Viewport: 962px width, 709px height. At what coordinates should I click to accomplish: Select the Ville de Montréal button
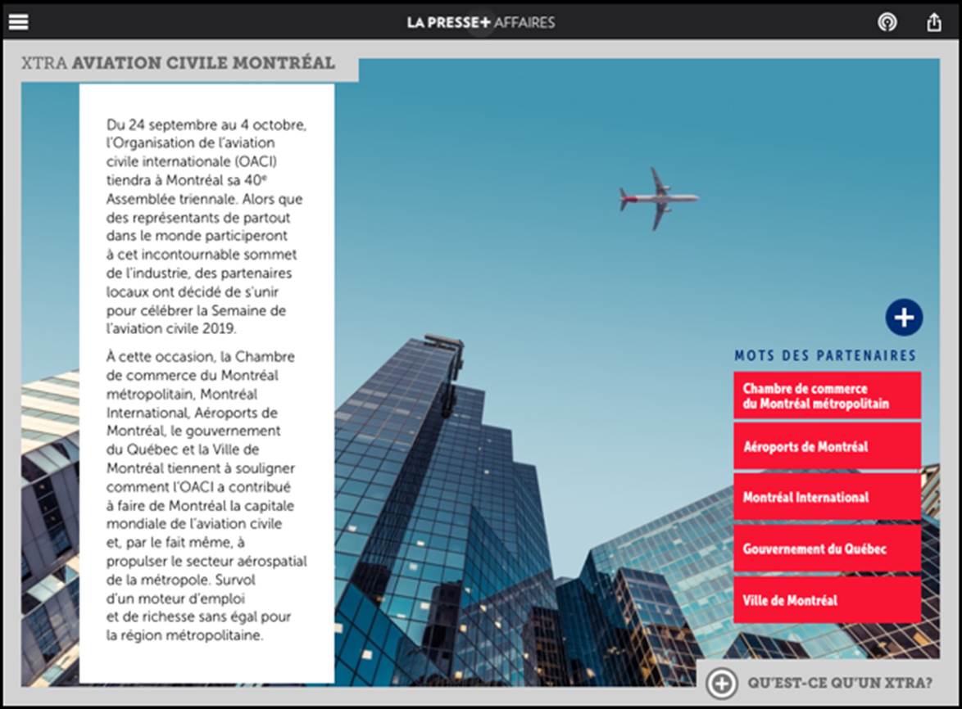click(x=827, y=600)
